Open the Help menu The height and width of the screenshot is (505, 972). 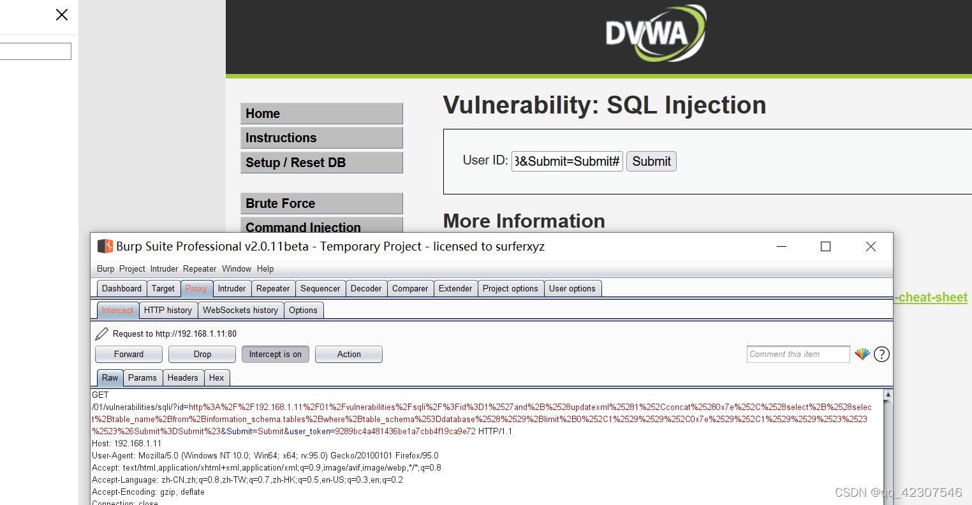[x=265, y=268]
